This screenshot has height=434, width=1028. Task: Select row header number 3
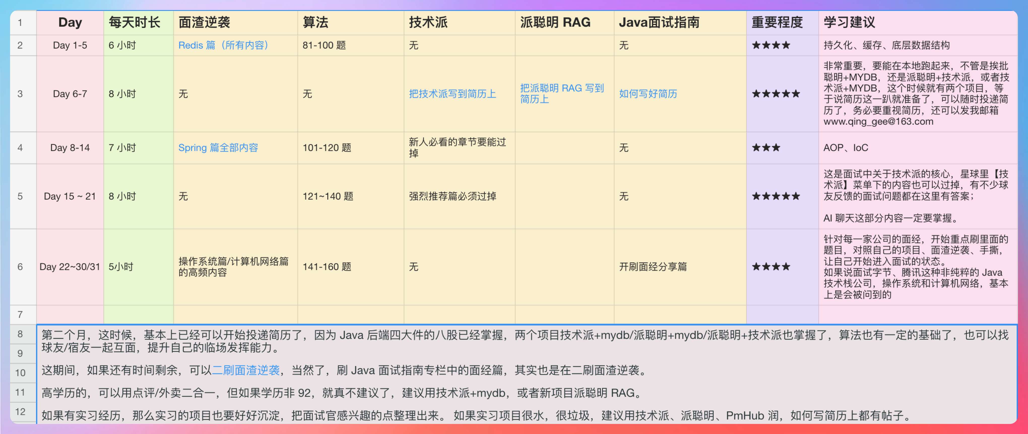click(x=20, y=94)
